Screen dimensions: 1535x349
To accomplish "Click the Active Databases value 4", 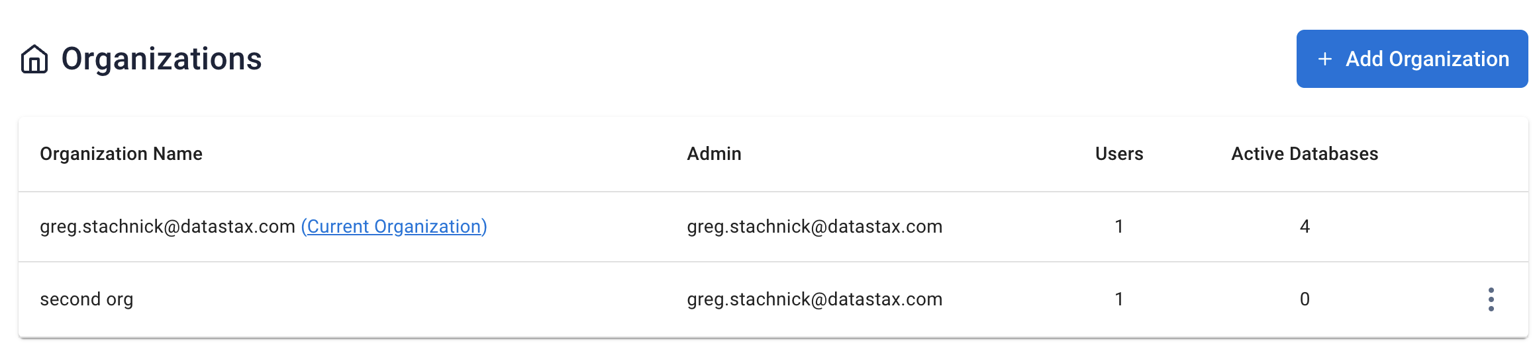I will [1305, 227].
